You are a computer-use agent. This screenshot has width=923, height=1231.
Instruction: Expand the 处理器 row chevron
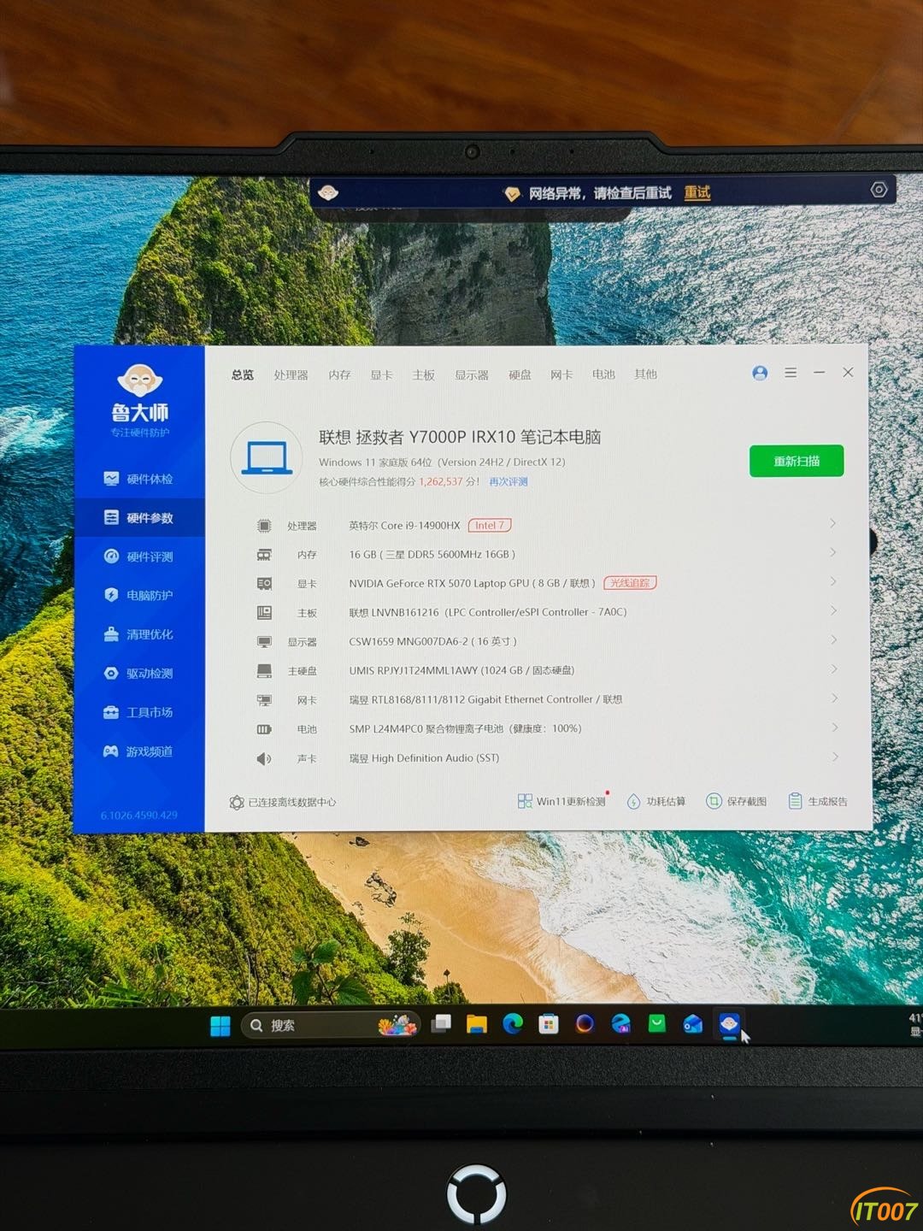[x=832, y=523]
